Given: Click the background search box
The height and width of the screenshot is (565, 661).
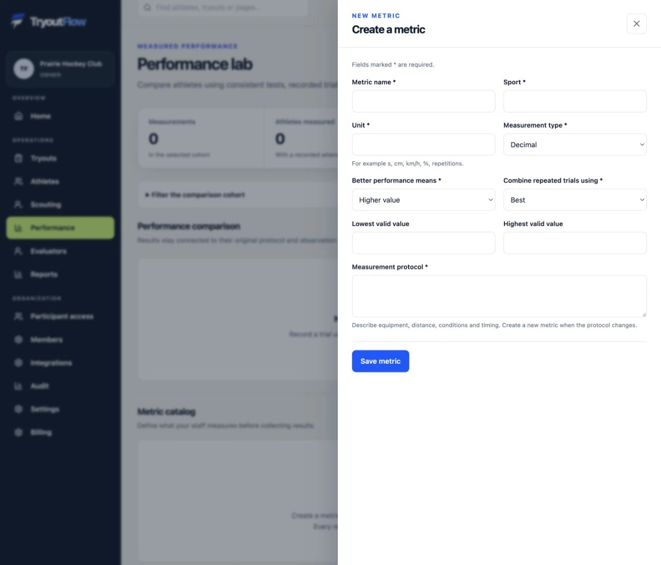Looking at the screenshot, I should point(223,8).
